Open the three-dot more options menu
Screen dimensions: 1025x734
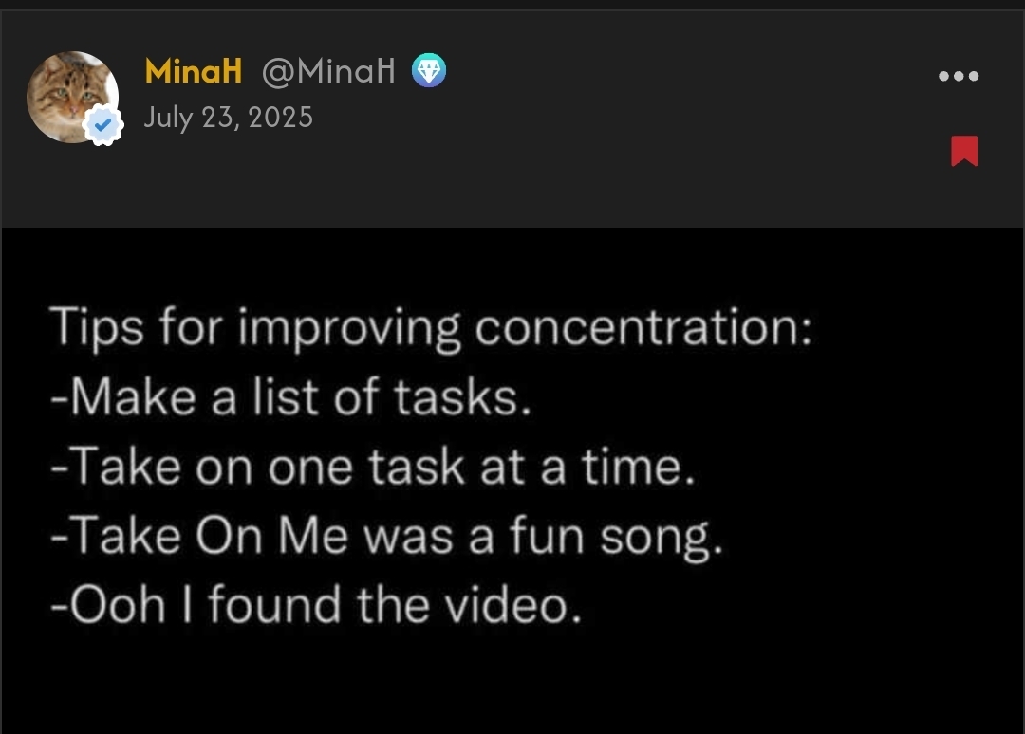click(959, 76)
